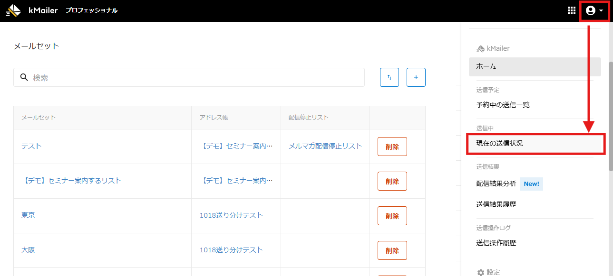Click the side menu vertical scrollbar

click(x=611, y=116)
